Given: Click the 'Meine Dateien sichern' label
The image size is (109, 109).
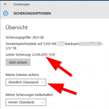Looking at the screenshot, I should 22,75.
